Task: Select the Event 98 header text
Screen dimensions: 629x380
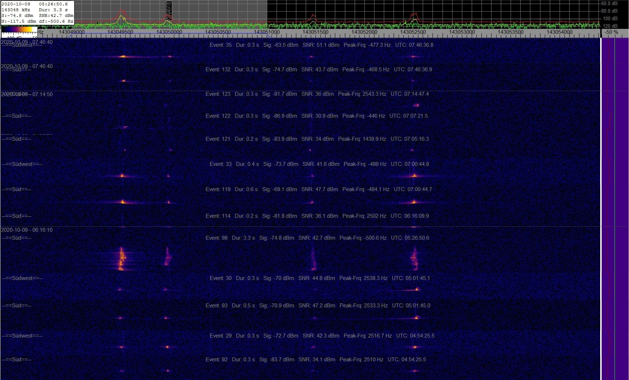Action: 317,238
